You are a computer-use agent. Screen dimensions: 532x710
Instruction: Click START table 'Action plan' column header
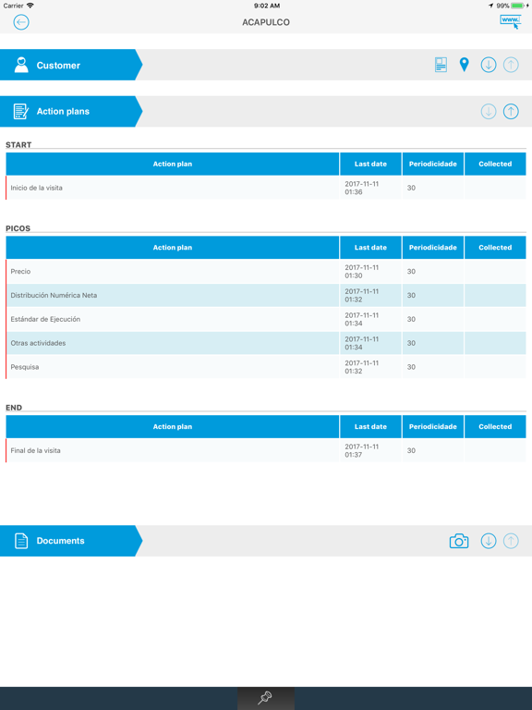(x=173, y=164)
